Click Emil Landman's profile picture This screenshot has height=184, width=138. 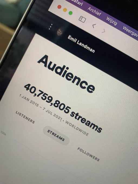click(60, 32)
